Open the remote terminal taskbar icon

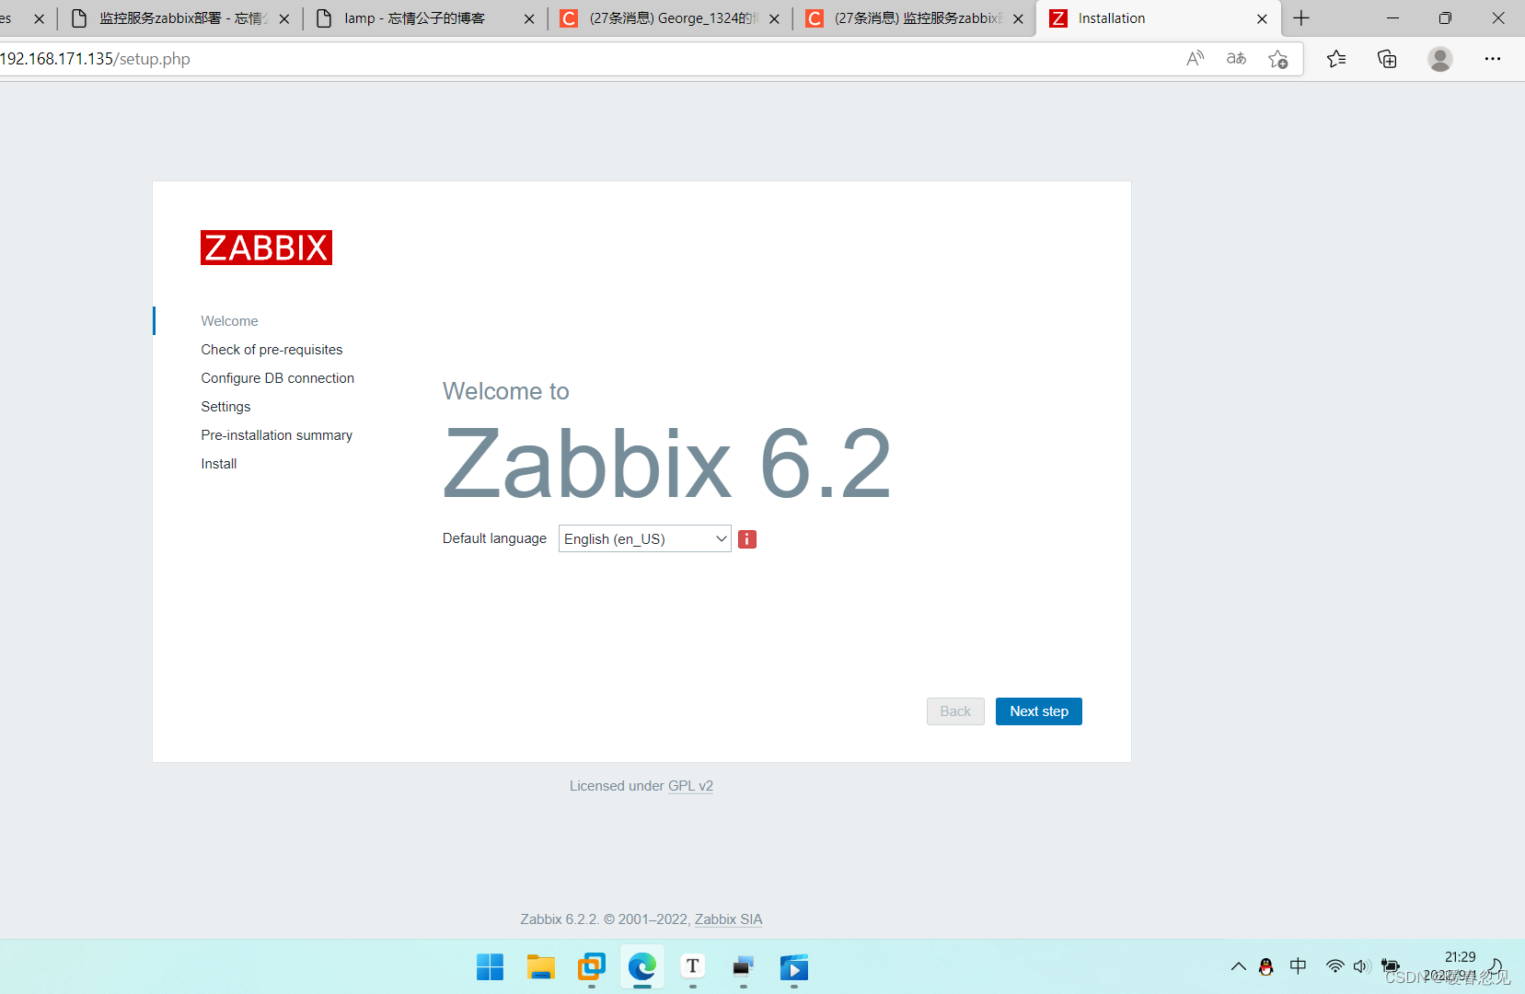[x=744, y=967]
